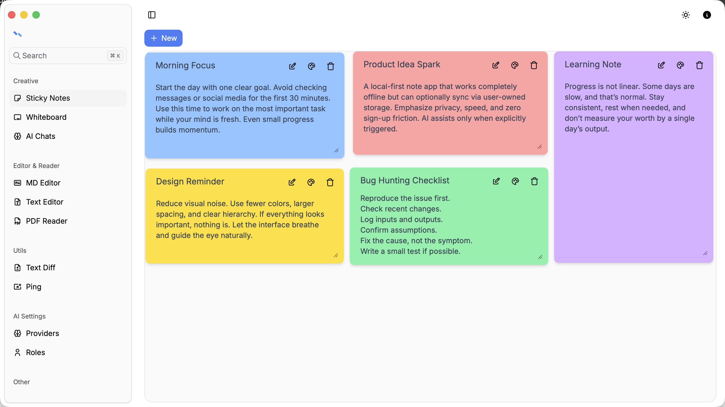Create a New sticky note
This screenshot has height=407, width=725.
(163, 38)
